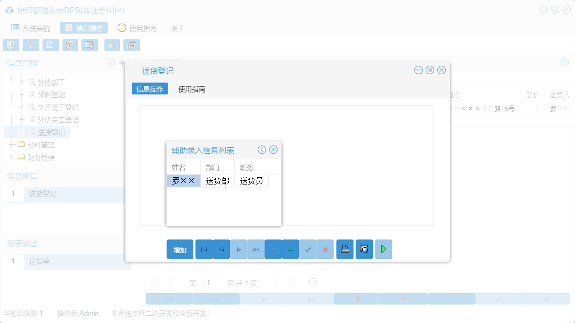Switch to 使用指南 tab in 送货登记 dialog
This screenshot has width=575, height=323.
192,89
